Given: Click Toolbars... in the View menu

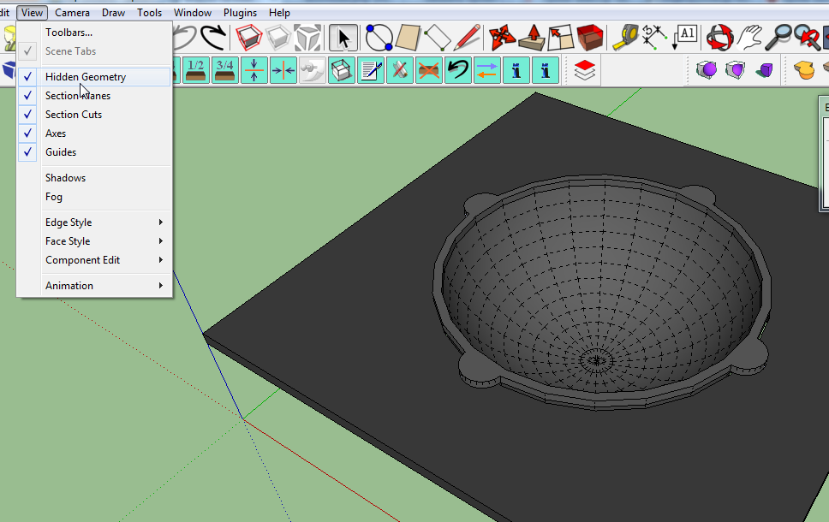Looking at the screenshot, I should [x=69, y=33].
